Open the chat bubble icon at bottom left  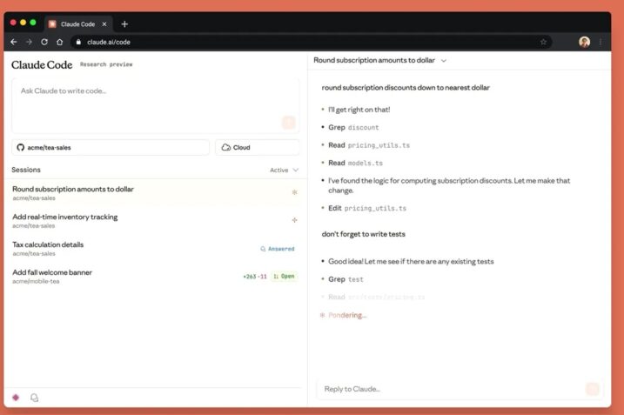pyautogui.click(x=35, y=398)
